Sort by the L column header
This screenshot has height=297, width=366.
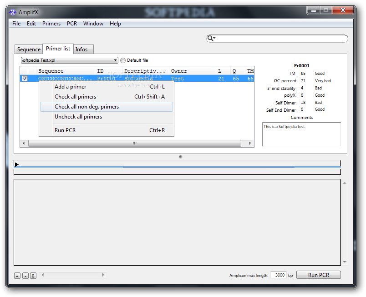click(223, 71)
